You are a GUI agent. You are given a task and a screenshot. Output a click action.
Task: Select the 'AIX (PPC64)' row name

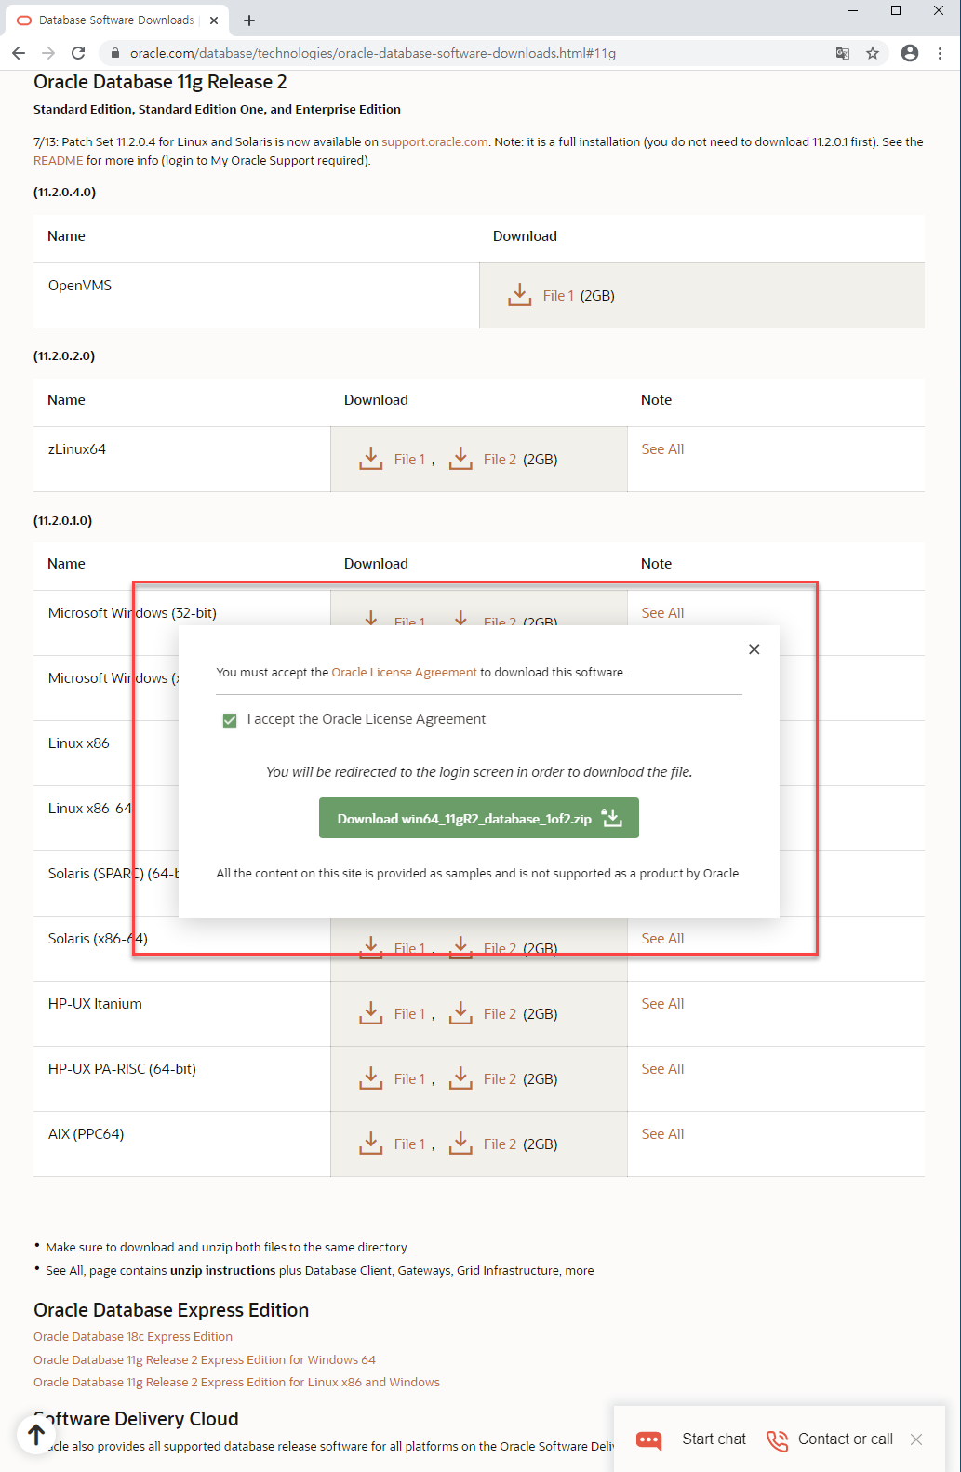(86, 1134)
